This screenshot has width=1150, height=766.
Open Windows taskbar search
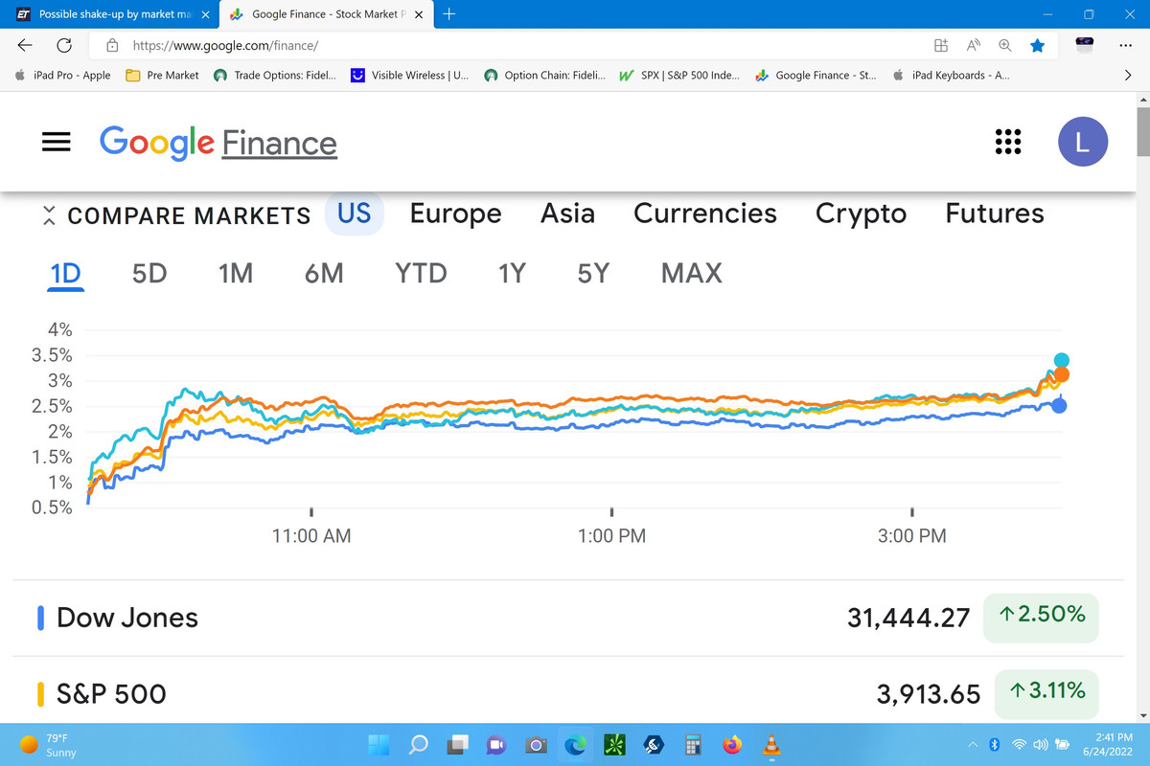pyautogui.click(x=419, y=744)
